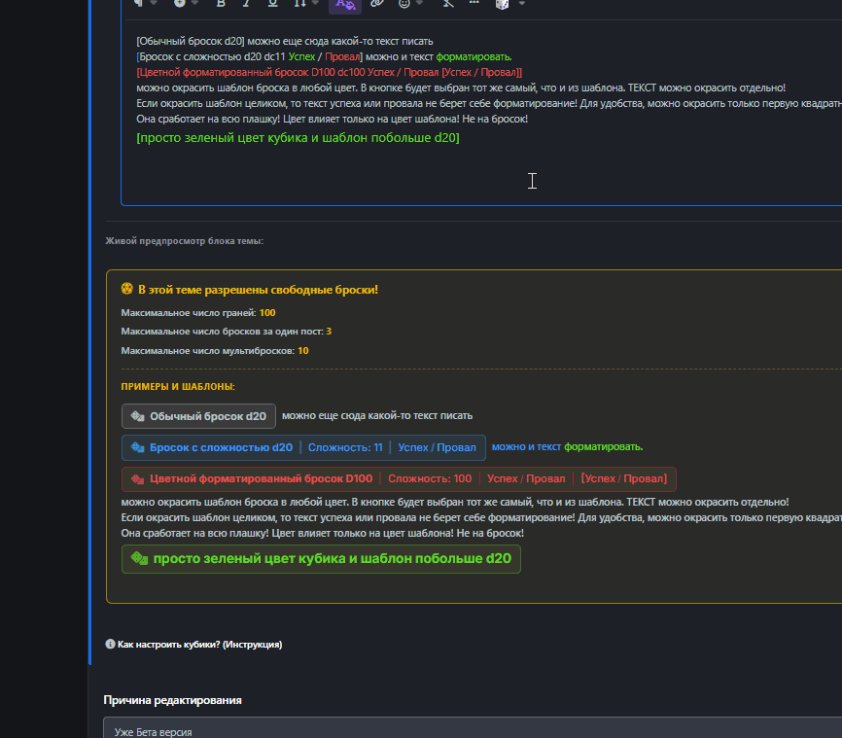Insert a link with the chain icon
Viewport: 842px width, 738px height.
coord(377,3)
